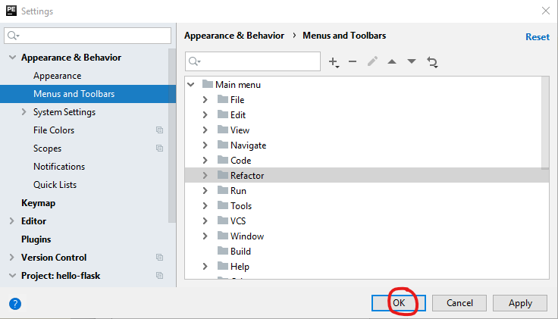Expand the Refactor menu node
Screen dimensions: 558x319
[205, 175]
